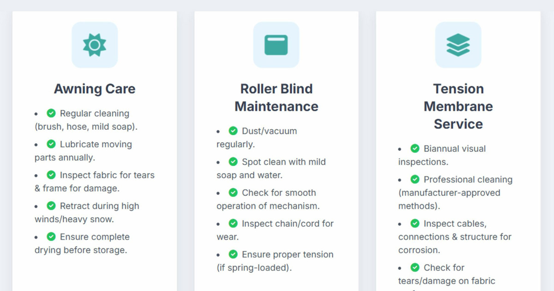Click the green check beside Dust/vacuum regularly
The image size is (554, 291).
pyautogui.click(x=233, y=131)
